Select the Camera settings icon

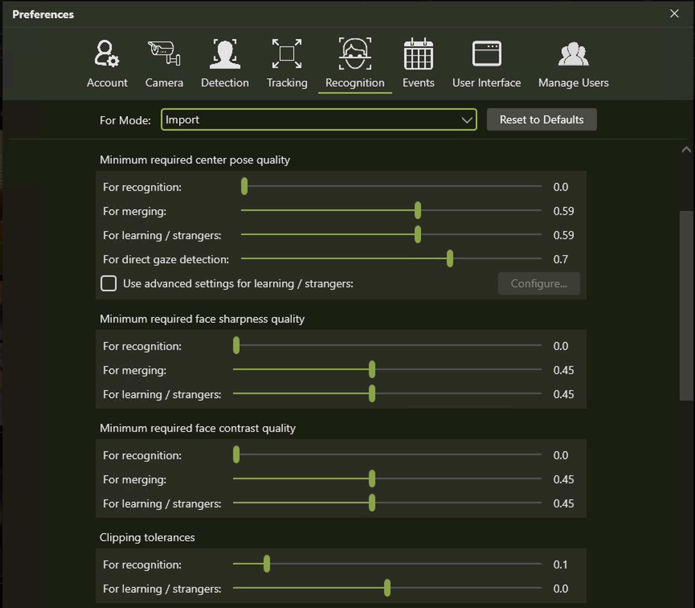(x=164, y=54)
